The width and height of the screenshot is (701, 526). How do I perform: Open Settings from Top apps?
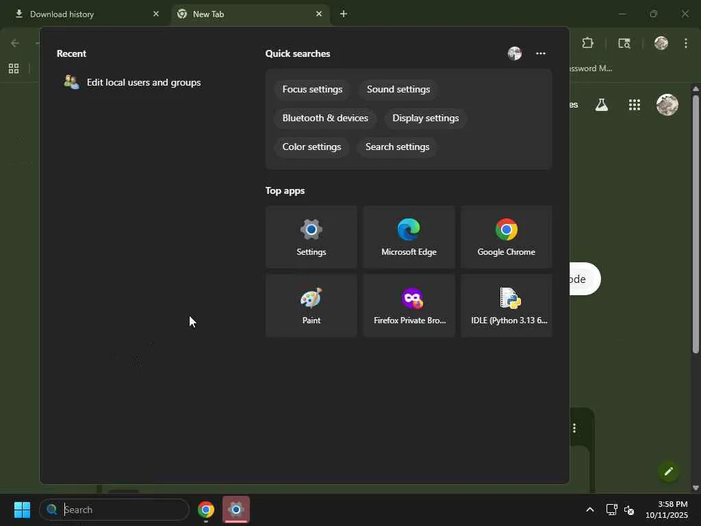click(x=311, y=238)
